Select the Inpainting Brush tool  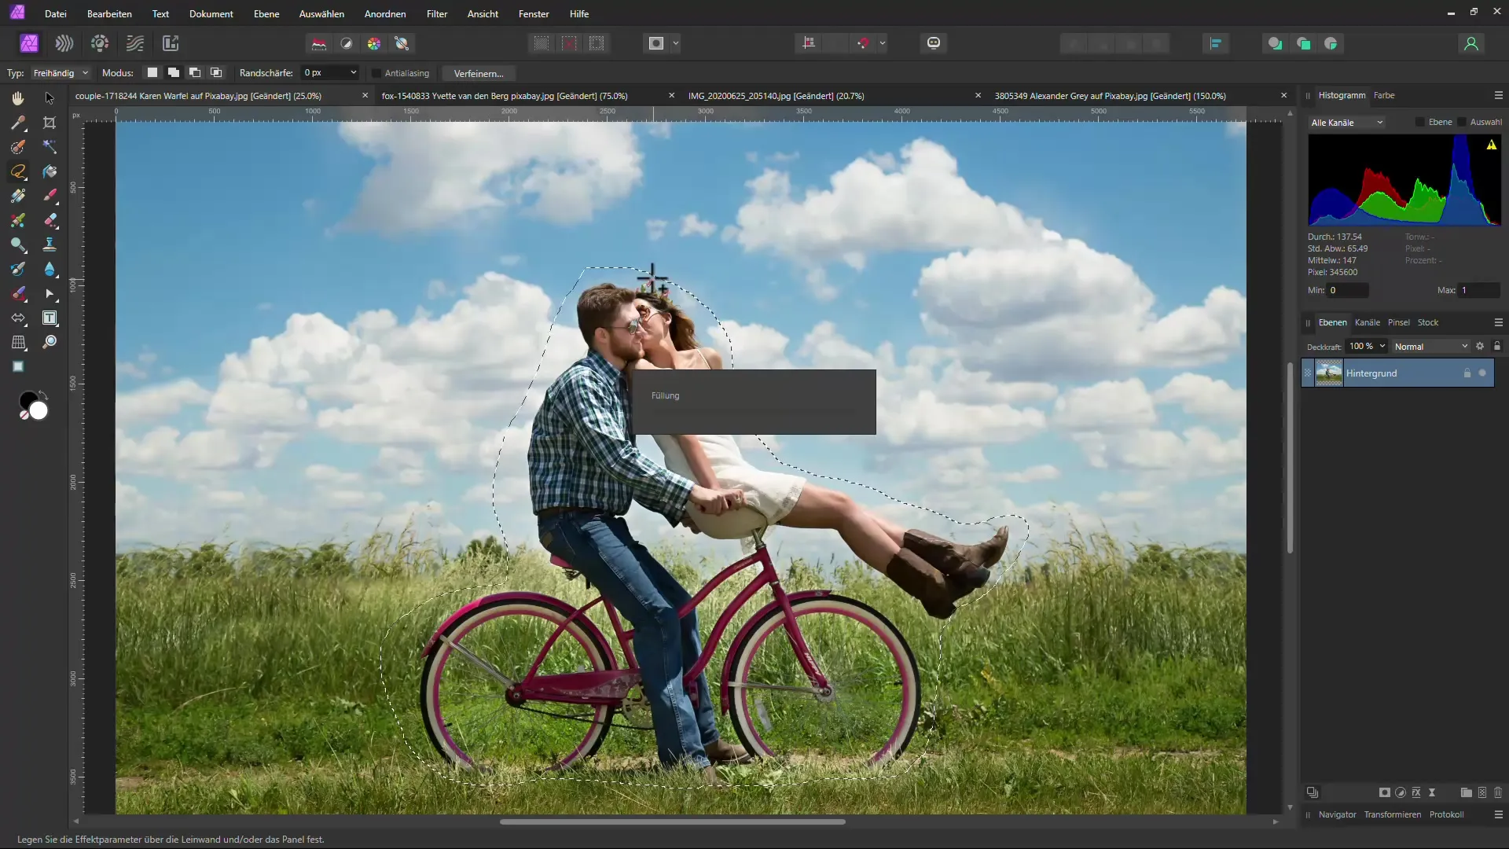point(18,293)
